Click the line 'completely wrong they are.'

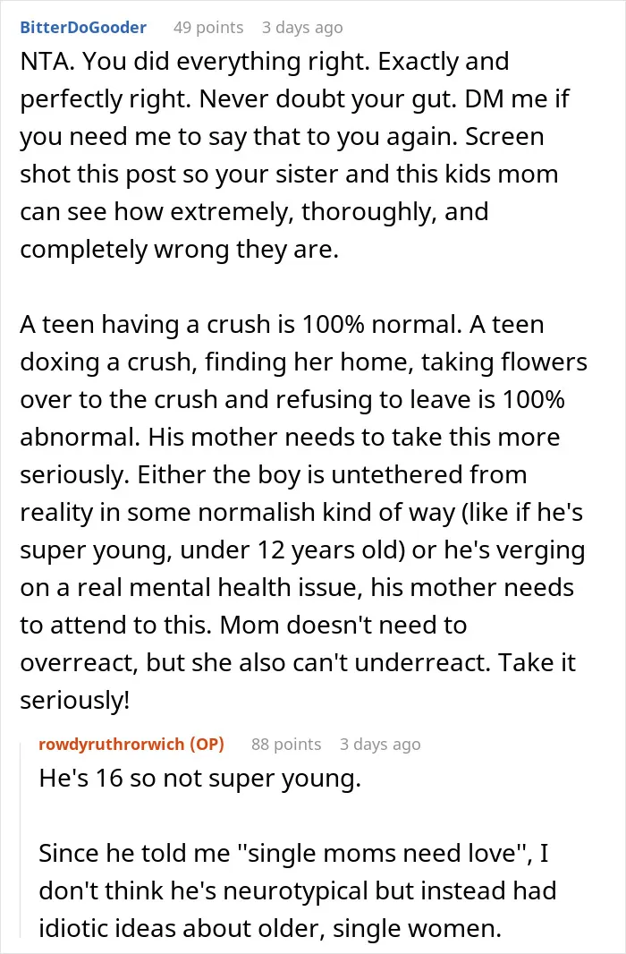pyautogui.click(x=179, y=250)
